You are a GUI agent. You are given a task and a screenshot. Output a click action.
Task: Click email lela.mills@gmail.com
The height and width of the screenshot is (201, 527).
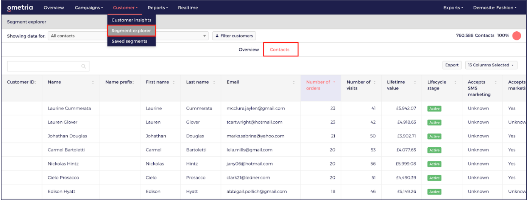(249, 150)
